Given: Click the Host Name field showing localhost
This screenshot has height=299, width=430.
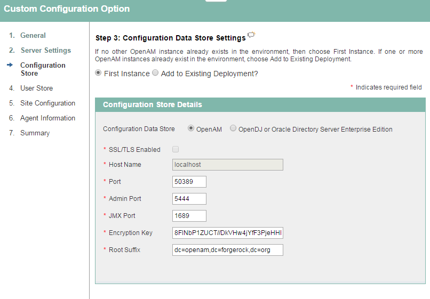Looking at the screenshot, I should (x=228, y=165).
